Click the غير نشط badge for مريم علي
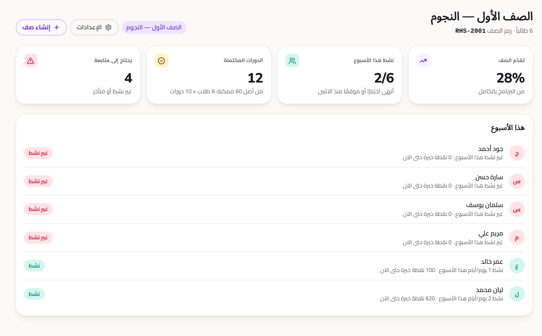This screenshot has width=542, height=336. click(x=38, y=237)
